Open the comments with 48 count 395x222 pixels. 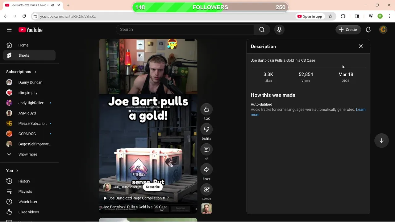(x=206, y=150)
